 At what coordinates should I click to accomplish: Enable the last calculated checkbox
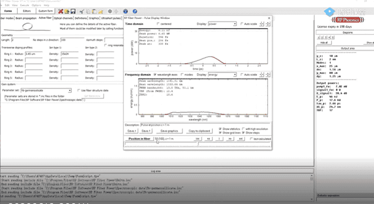pos(251,139)
